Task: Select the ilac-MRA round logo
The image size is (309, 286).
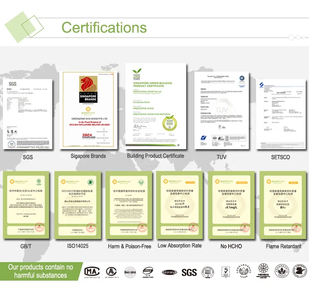Action: (130, 272)
